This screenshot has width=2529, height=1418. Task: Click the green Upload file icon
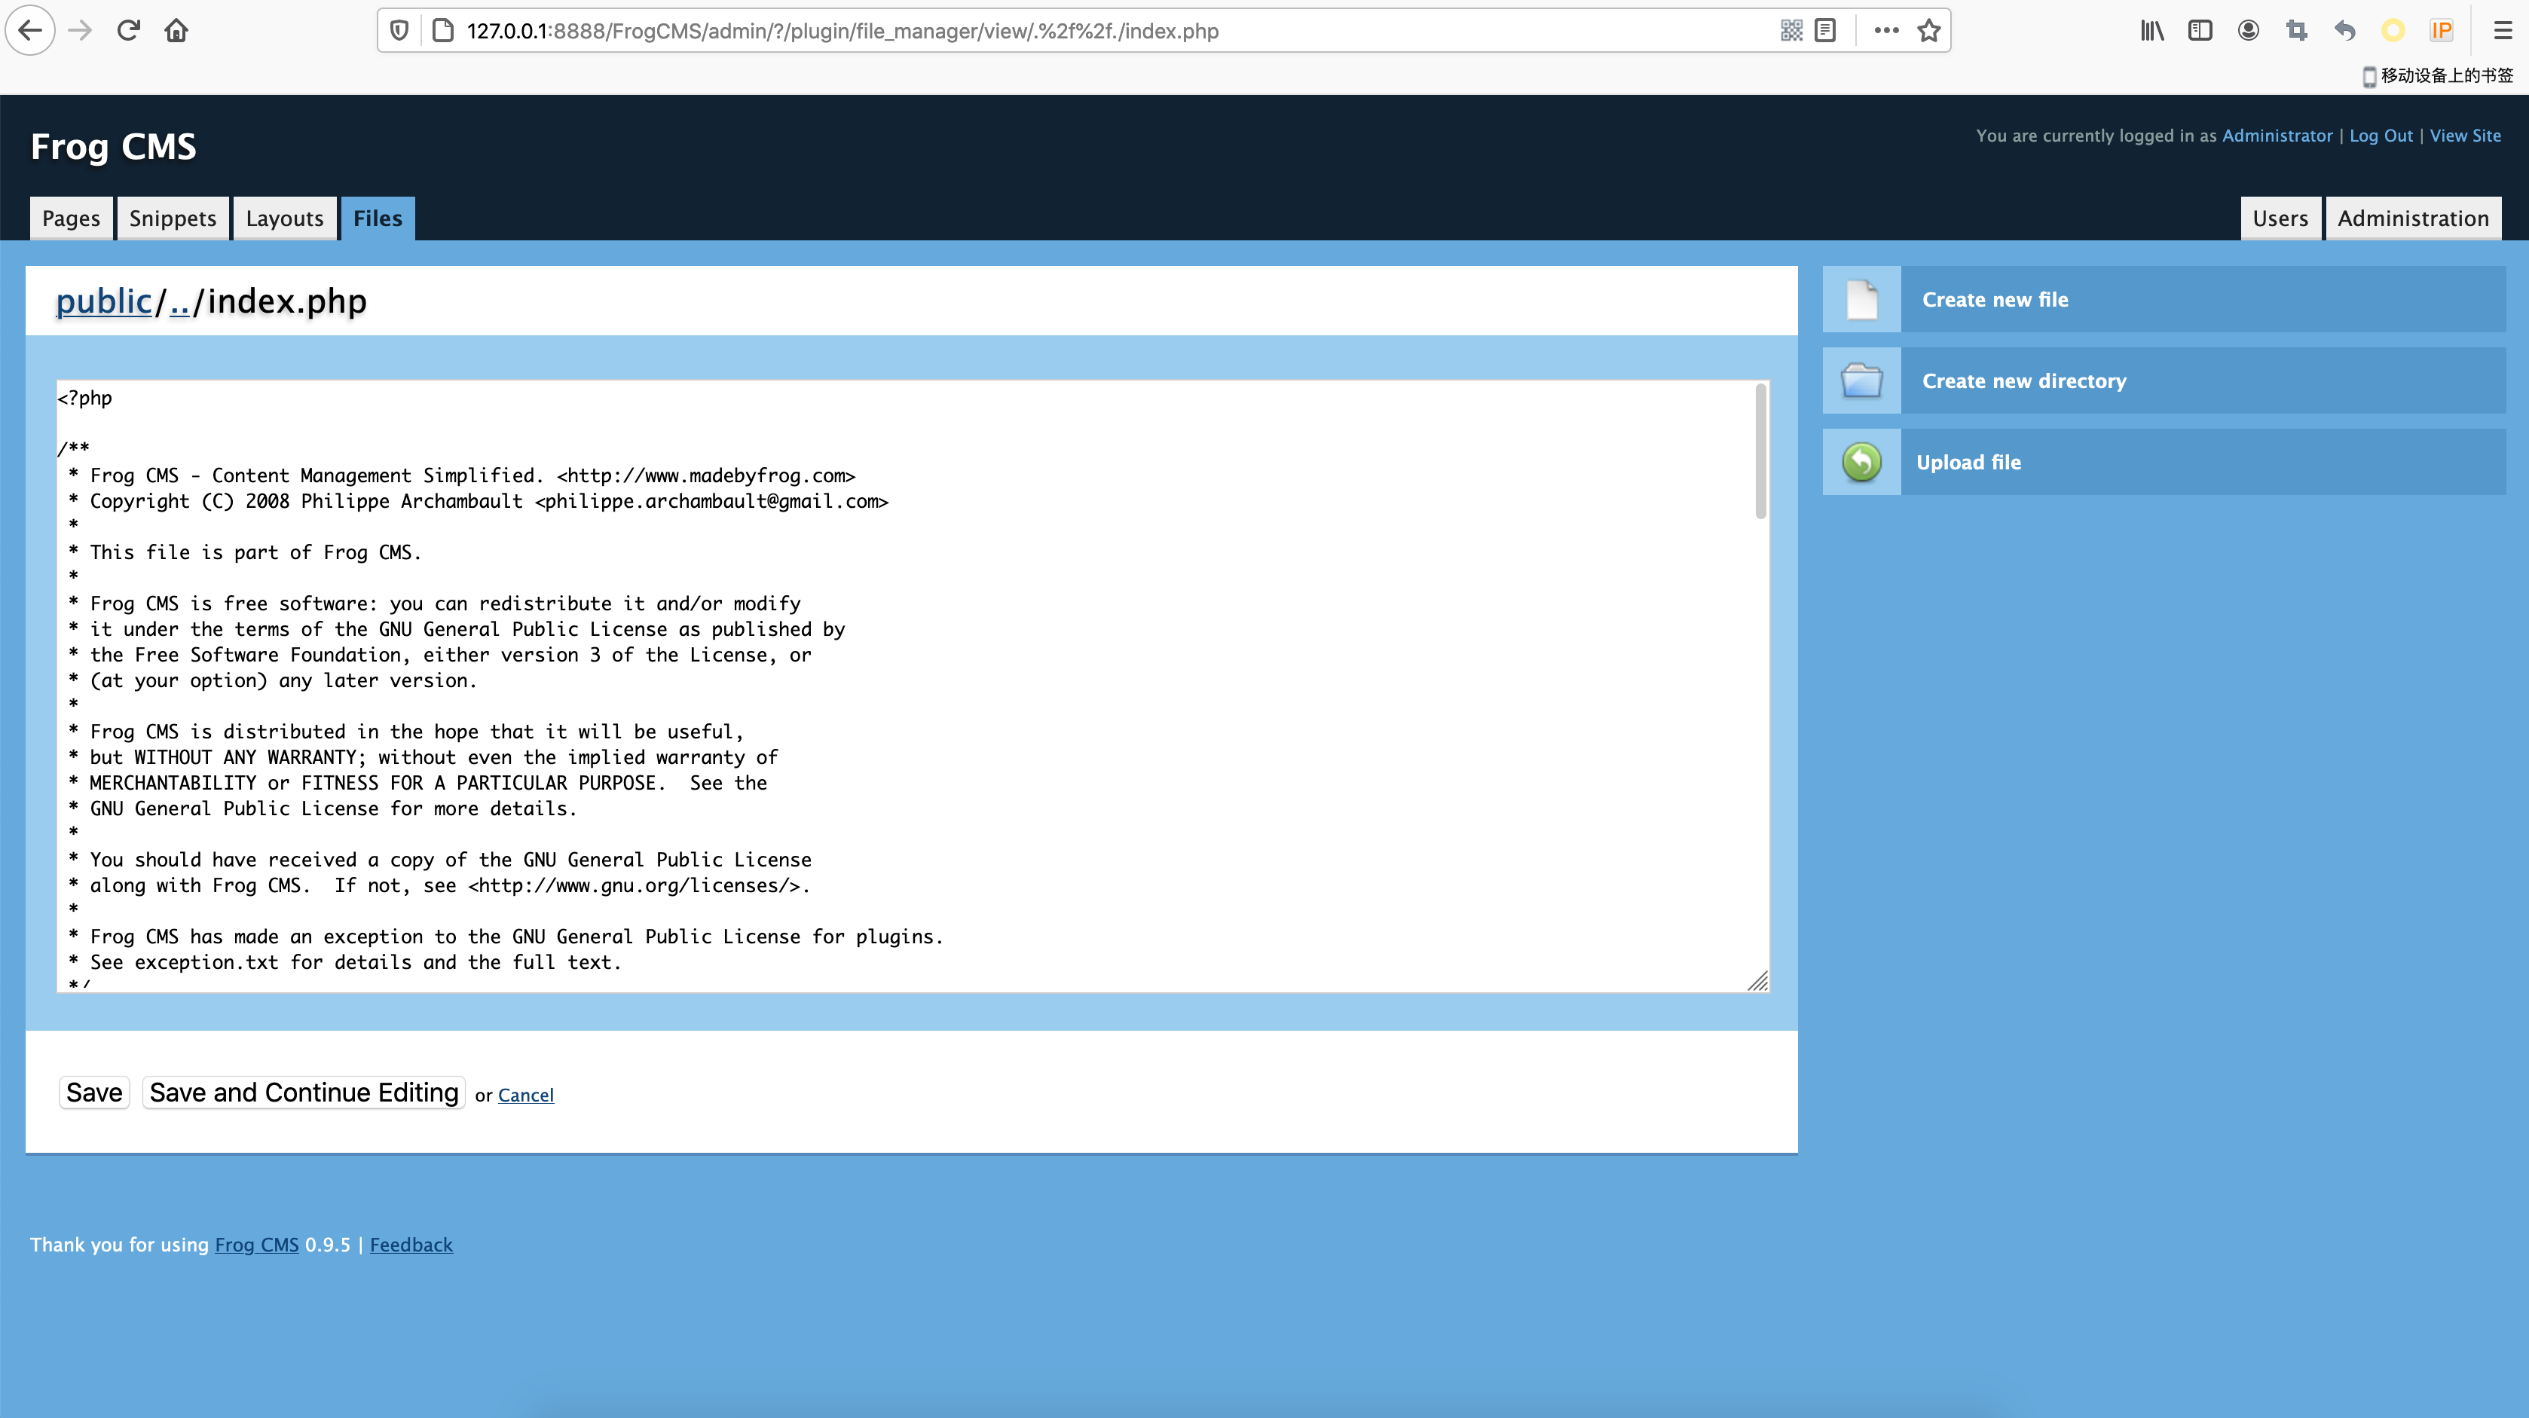[x=1861, y=461]
